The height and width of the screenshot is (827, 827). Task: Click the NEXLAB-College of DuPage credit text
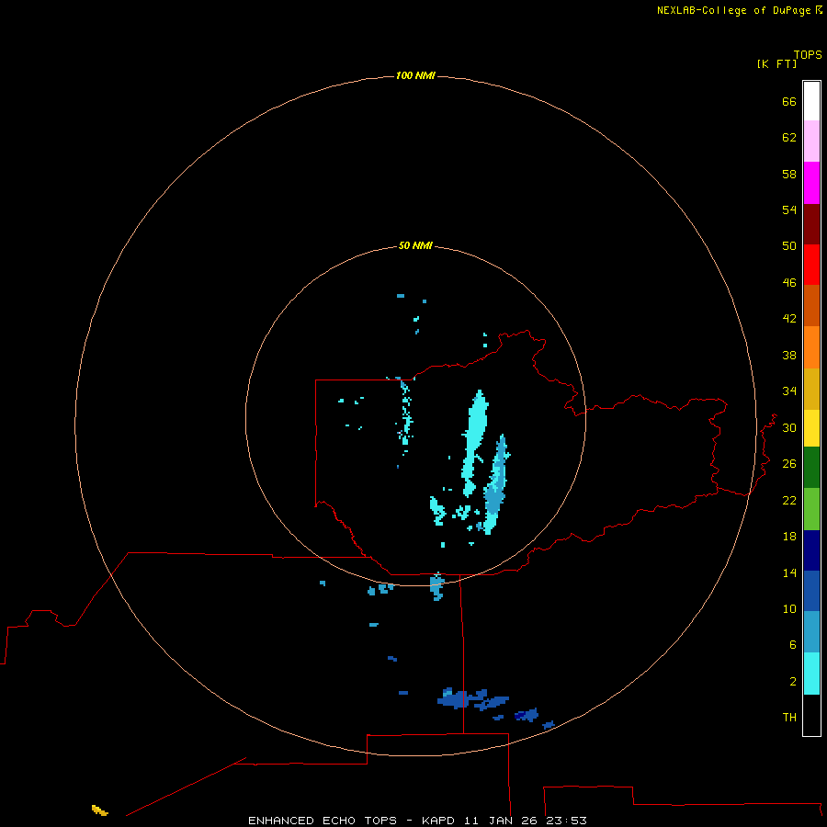click(733, 10)
